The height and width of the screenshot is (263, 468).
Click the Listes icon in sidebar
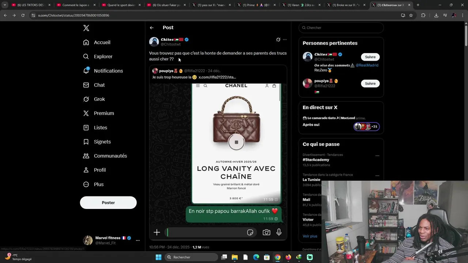coord(86,127)
